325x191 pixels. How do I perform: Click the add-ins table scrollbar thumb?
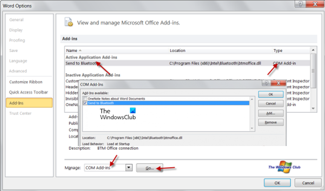pyautogui.click(x=313, y=71)
